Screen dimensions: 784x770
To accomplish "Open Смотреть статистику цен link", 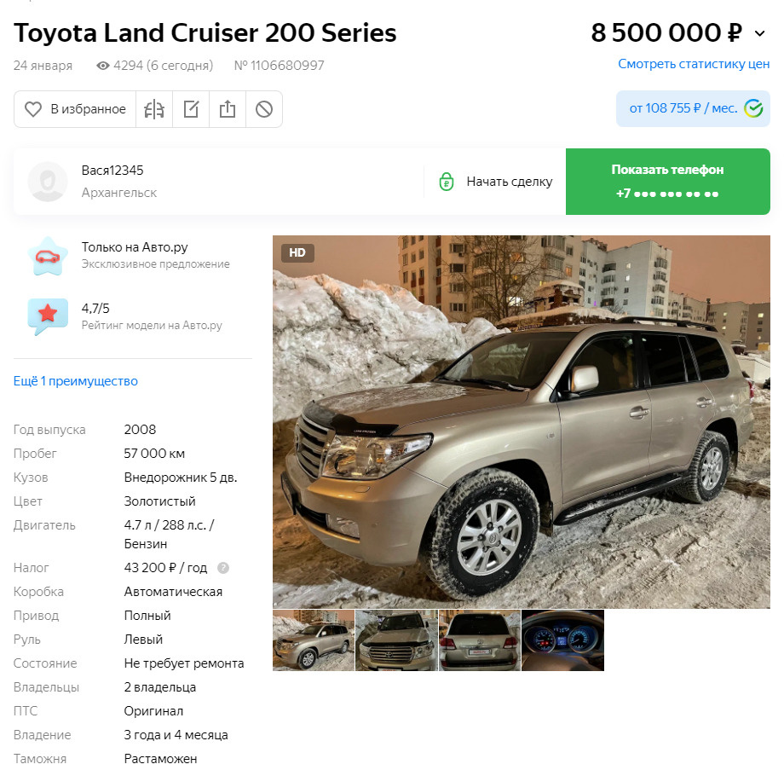I will point(694,64).
